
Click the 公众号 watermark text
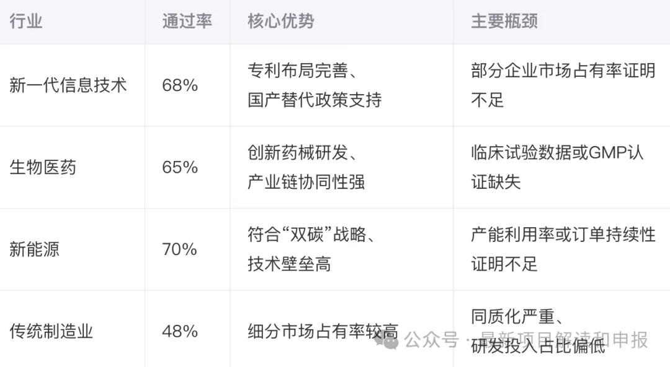click(431, 340)
